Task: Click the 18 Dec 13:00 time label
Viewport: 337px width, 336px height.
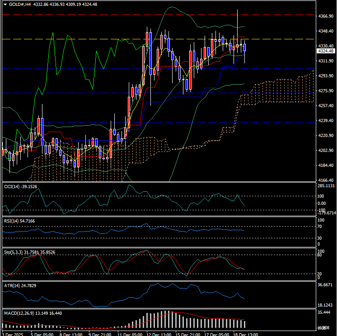Action: (246, 334)
